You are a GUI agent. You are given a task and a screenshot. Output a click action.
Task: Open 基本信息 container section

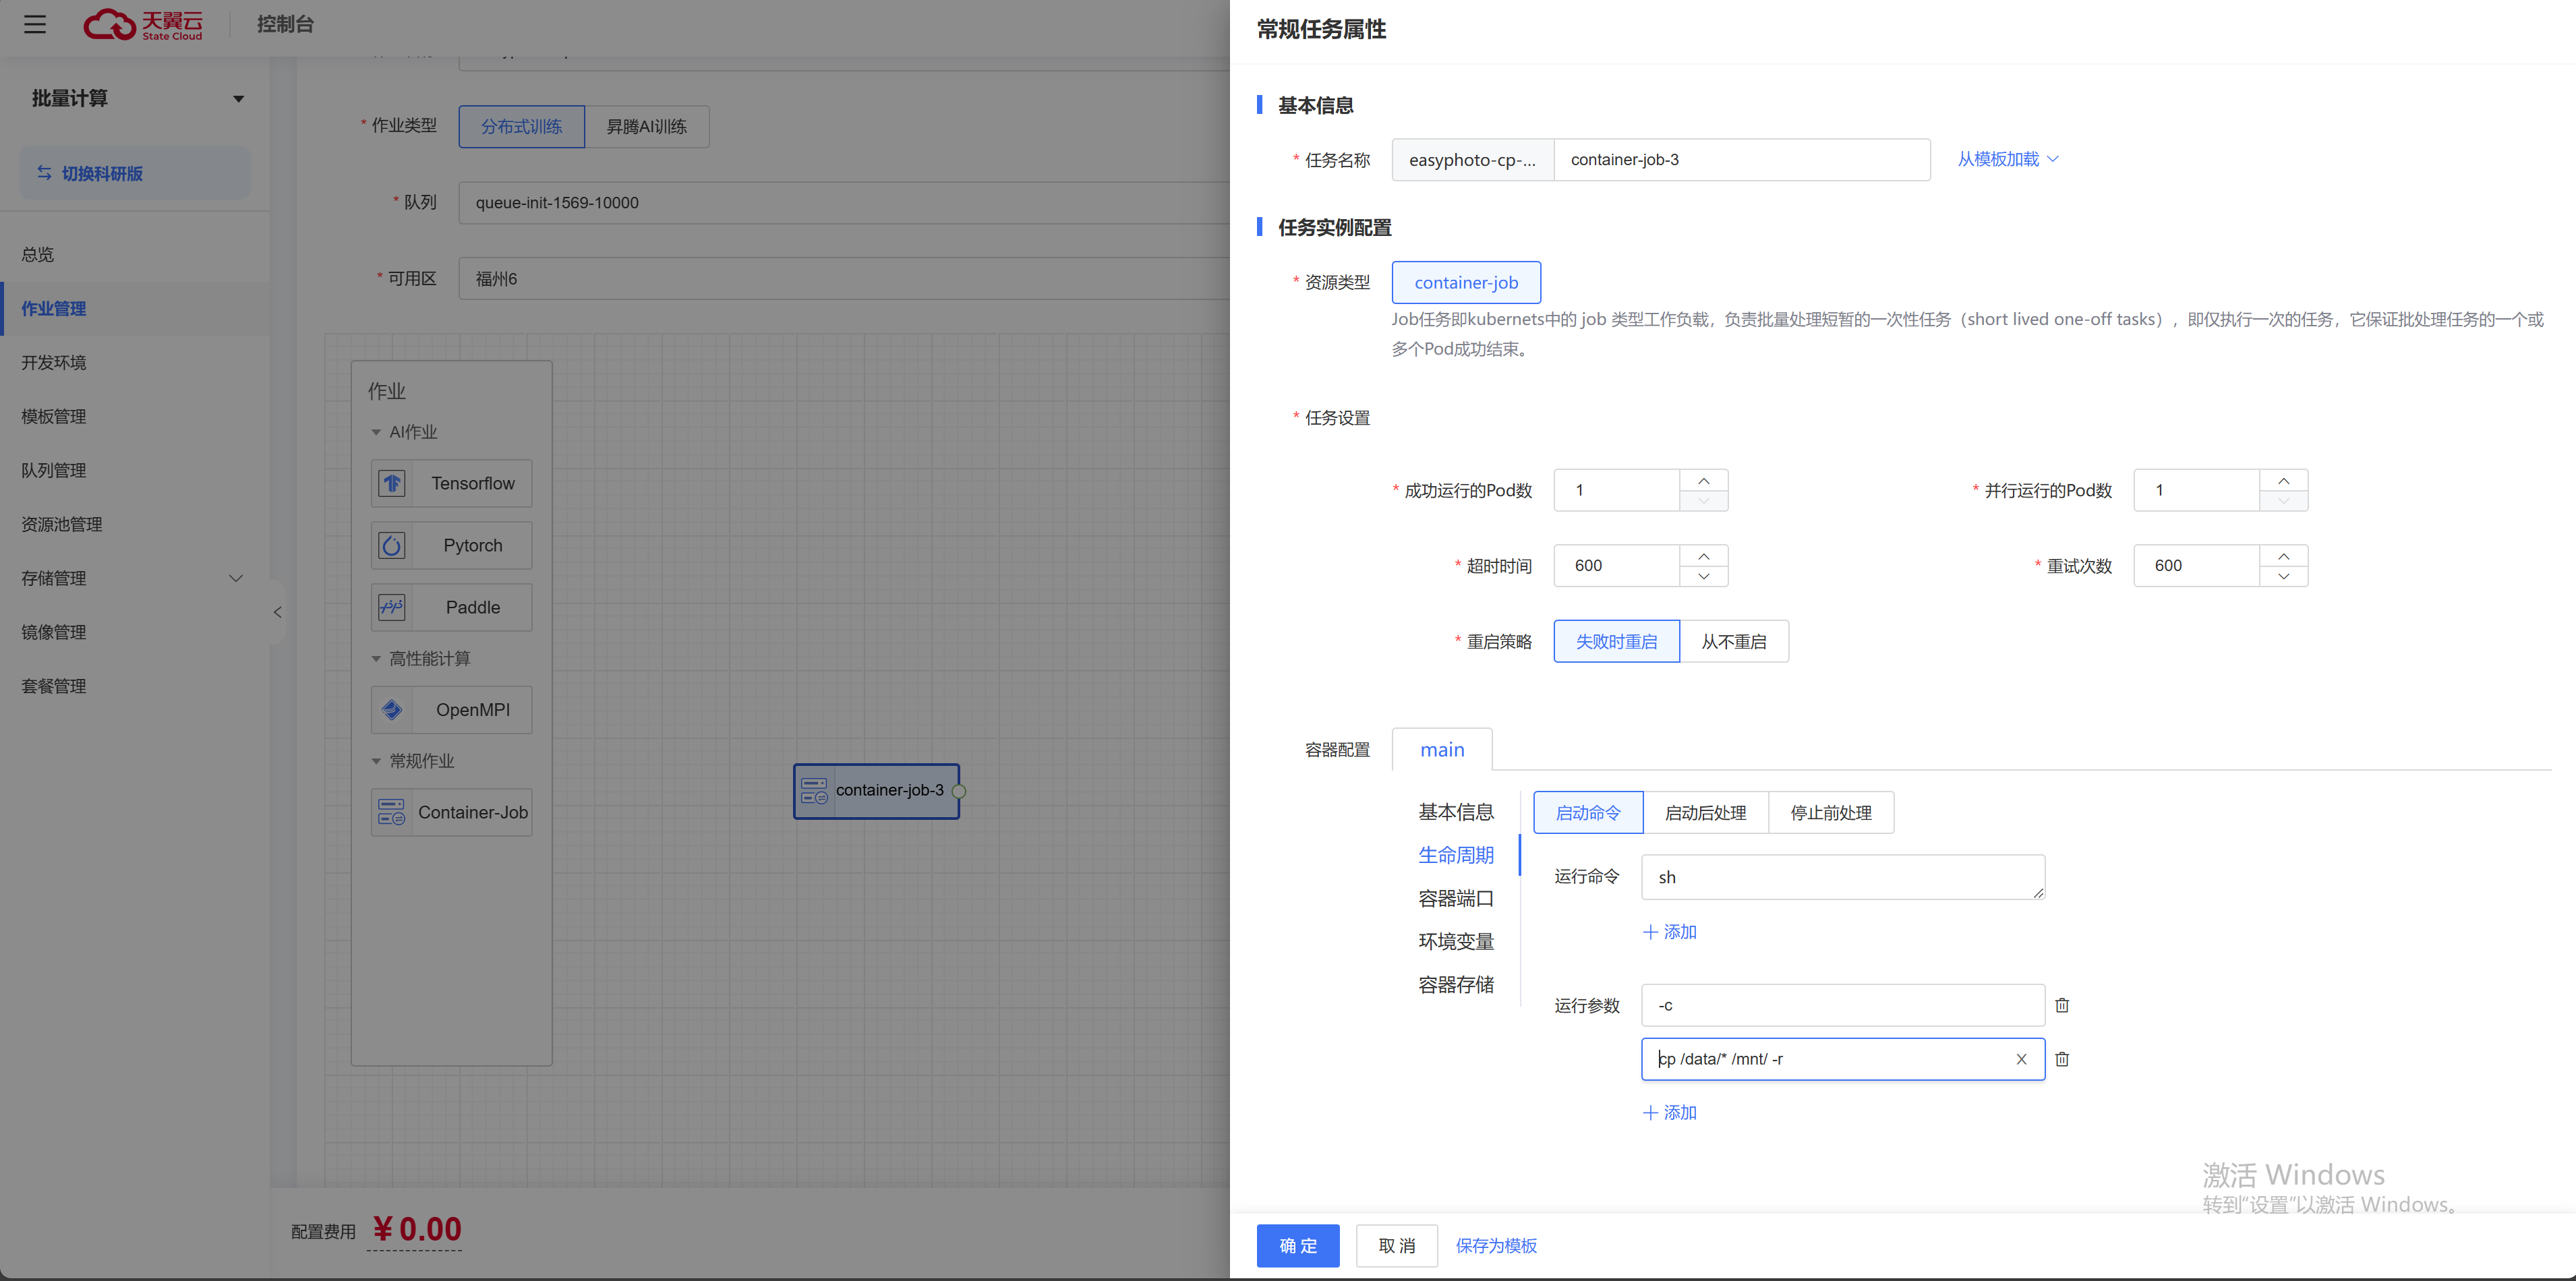tap(1456, 813)
